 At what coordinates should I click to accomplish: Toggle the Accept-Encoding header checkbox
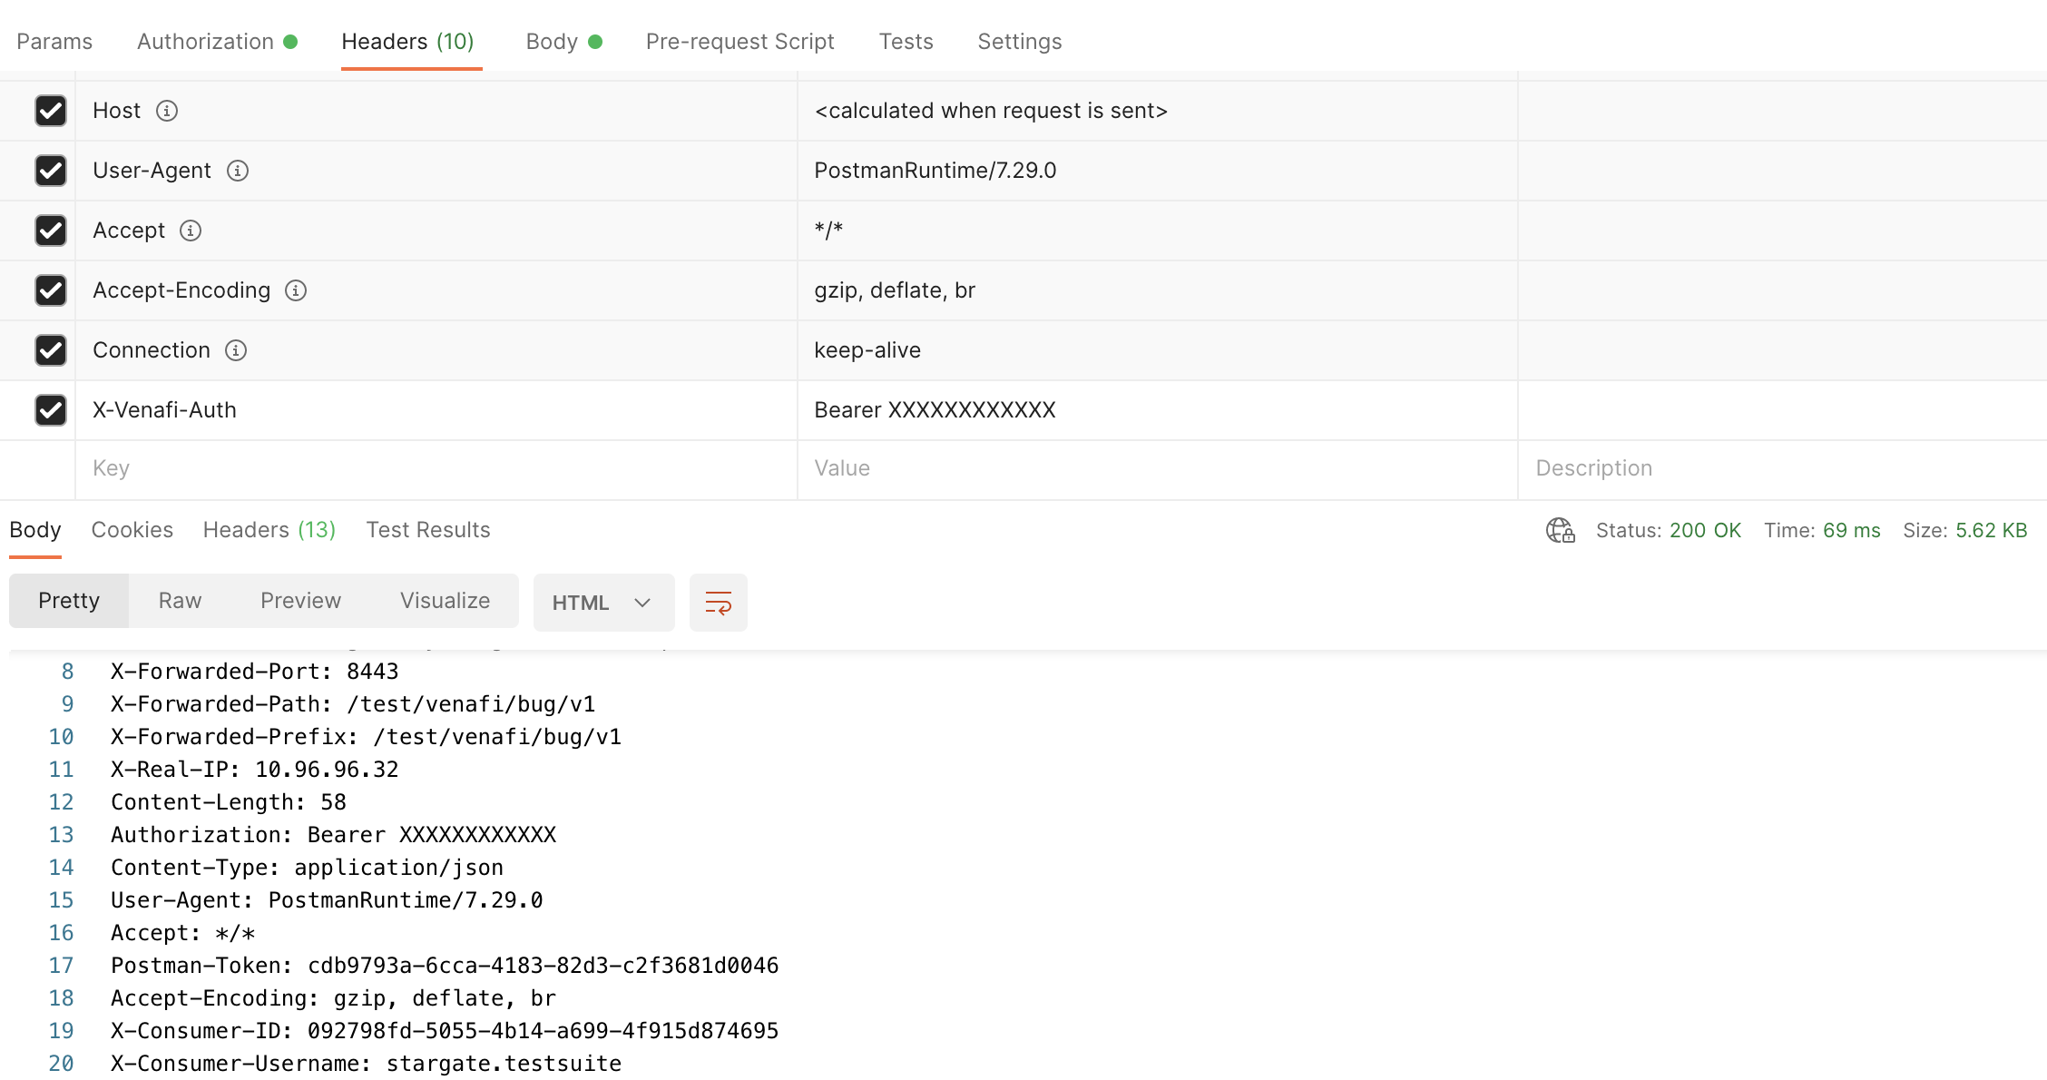tap(51, 290)
